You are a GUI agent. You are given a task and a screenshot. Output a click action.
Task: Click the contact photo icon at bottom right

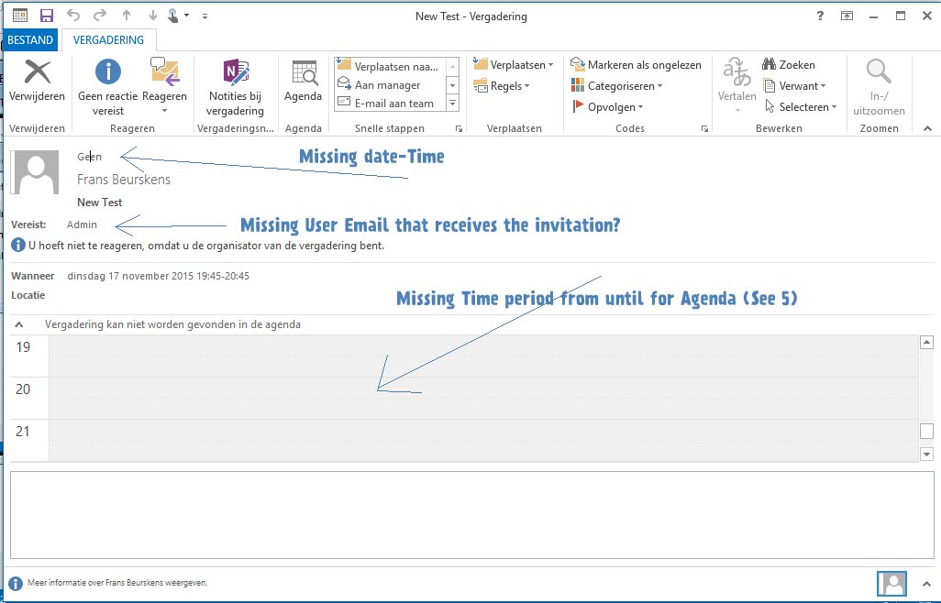point(891,583)
